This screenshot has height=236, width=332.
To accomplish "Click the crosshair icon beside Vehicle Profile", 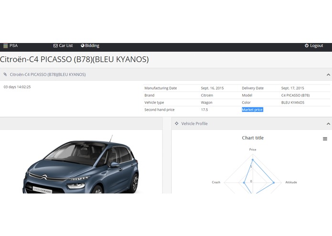I will [177, 123].
